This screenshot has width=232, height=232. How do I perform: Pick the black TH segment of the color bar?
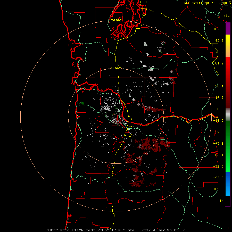[228, 201]
